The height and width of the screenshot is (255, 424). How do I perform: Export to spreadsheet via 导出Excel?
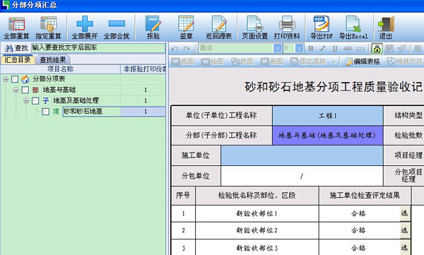click(x=353, y=28)
